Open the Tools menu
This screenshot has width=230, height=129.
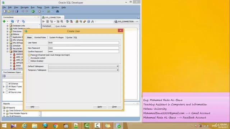pyautogui.click(x=47, y=7)
